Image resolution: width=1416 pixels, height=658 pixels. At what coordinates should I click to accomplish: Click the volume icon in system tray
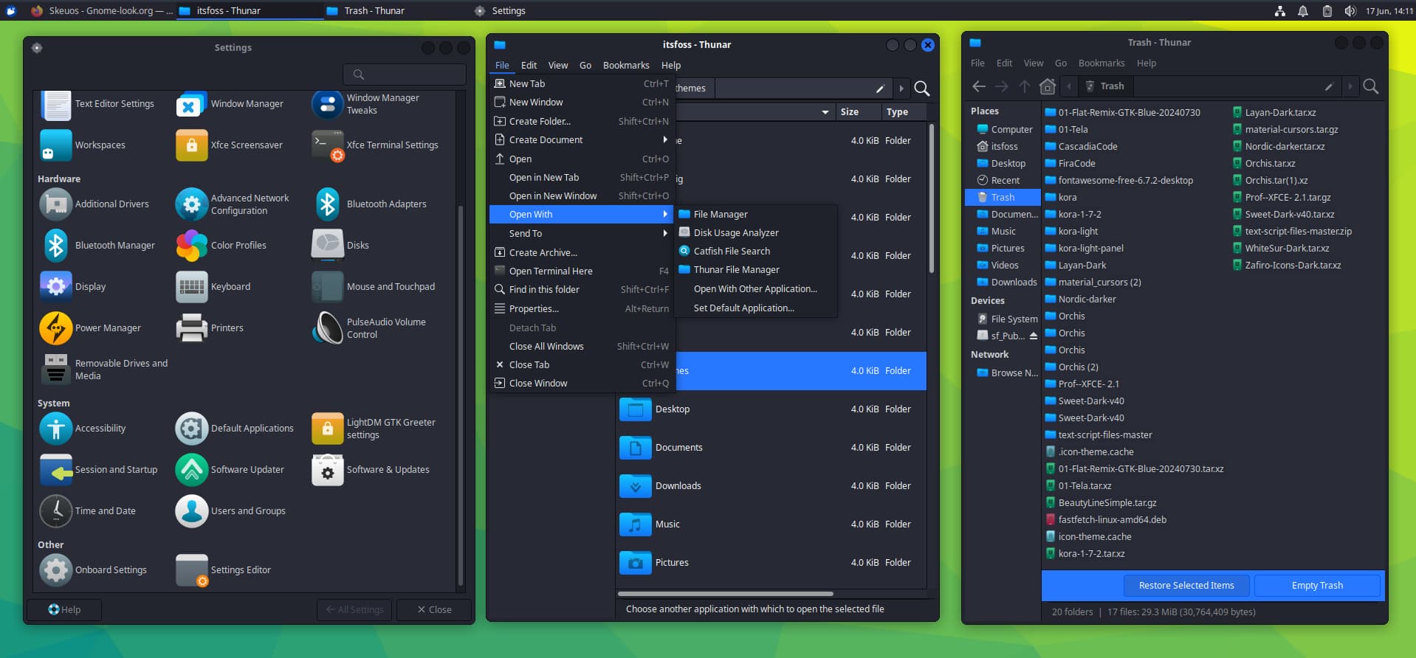[x=1350, y=11]
